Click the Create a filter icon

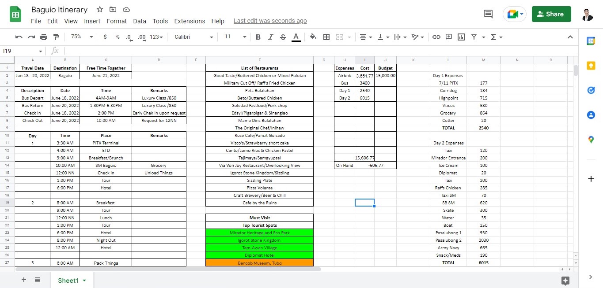click(474, 37)
